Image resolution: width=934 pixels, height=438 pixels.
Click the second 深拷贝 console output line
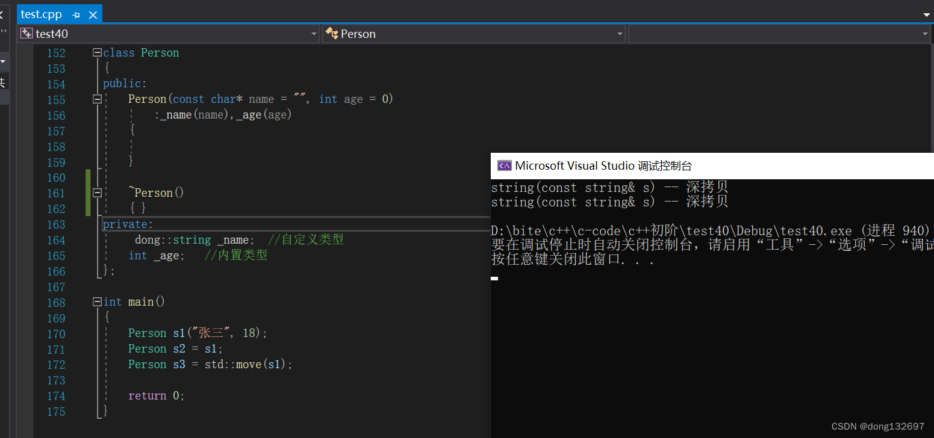pos(610,202)
